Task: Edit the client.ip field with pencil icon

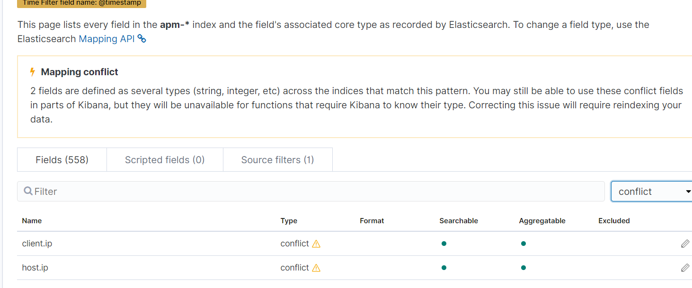Action: pyautogui.click(x=685, y=244)
